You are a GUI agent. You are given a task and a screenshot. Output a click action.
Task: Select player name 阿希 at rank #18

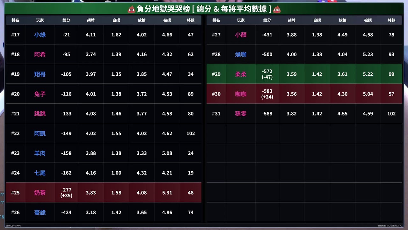click(40, 54)
